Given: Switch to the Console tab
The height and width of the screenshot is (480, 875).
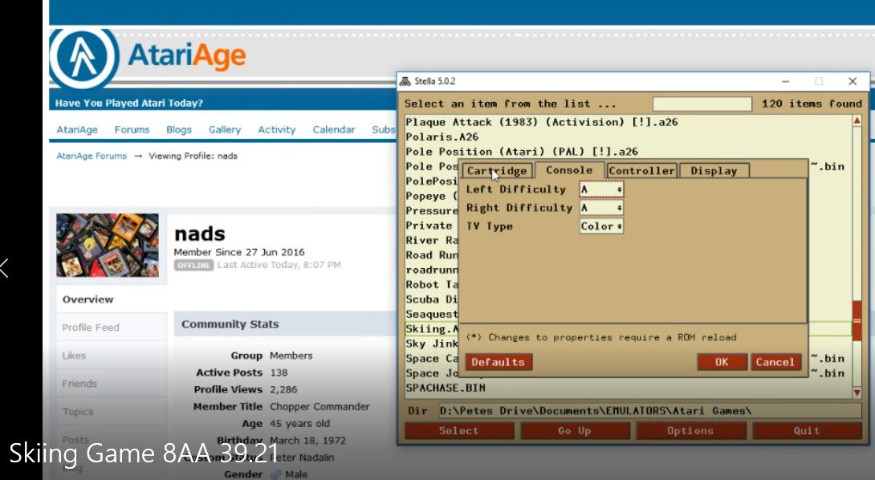Looking at the screenshot, I should coord(569,170).
